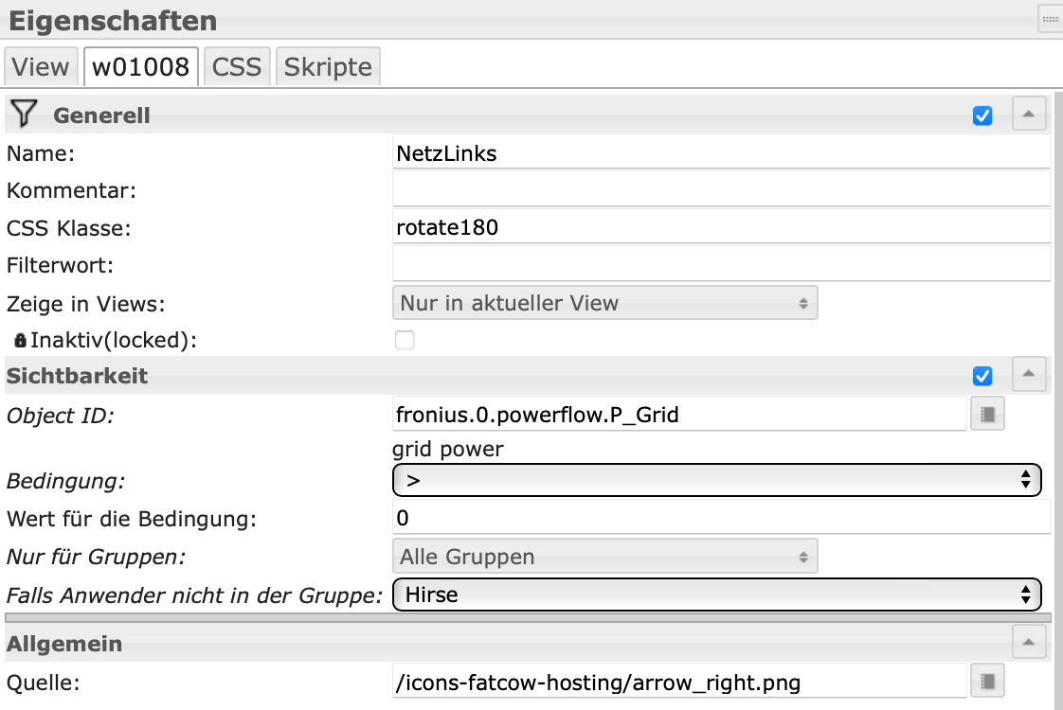Open the Quelle image browse button
Viewport: 1063px width, 710px height.
986,681
